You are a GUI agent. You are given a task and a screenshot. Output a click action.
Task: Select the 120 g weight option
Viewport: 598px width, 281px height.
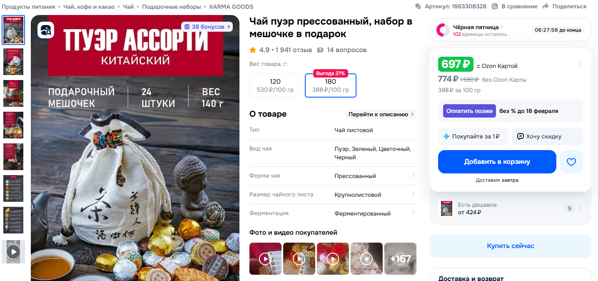pyautogui.click(x=275, y=85)
